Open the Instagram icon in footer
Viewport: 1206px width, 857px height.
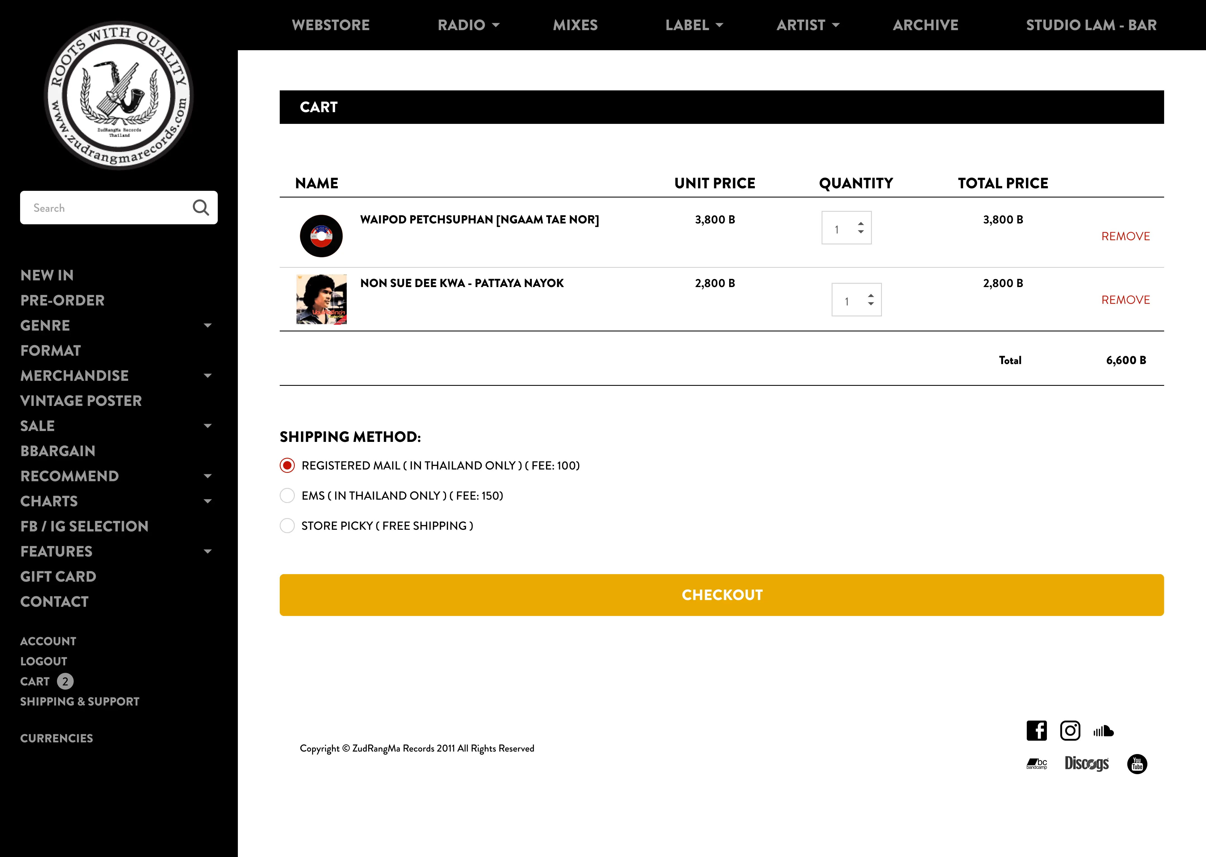tap(1070, 730)
